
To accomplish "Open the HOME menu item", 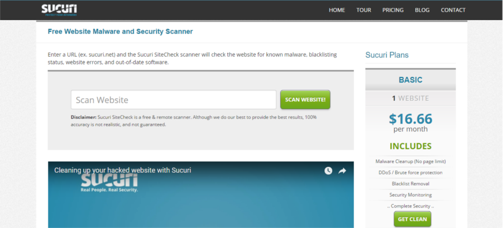I will tap(337, 10).
